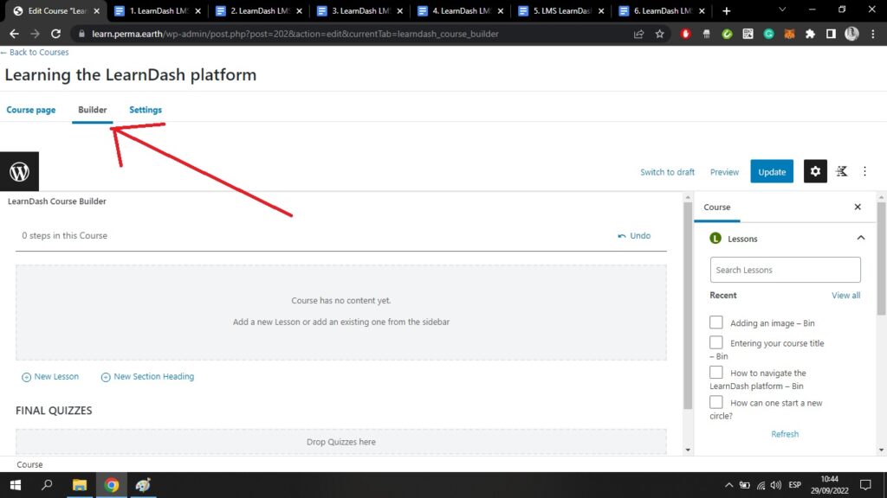This screenshot has height=498, width=887.
Task: Open the Course page tab
Action: click(31, 110)
